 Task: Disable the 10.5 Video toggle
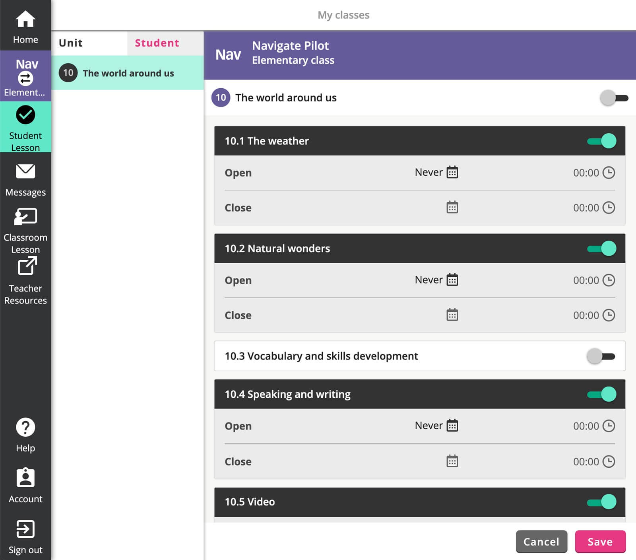602,502
